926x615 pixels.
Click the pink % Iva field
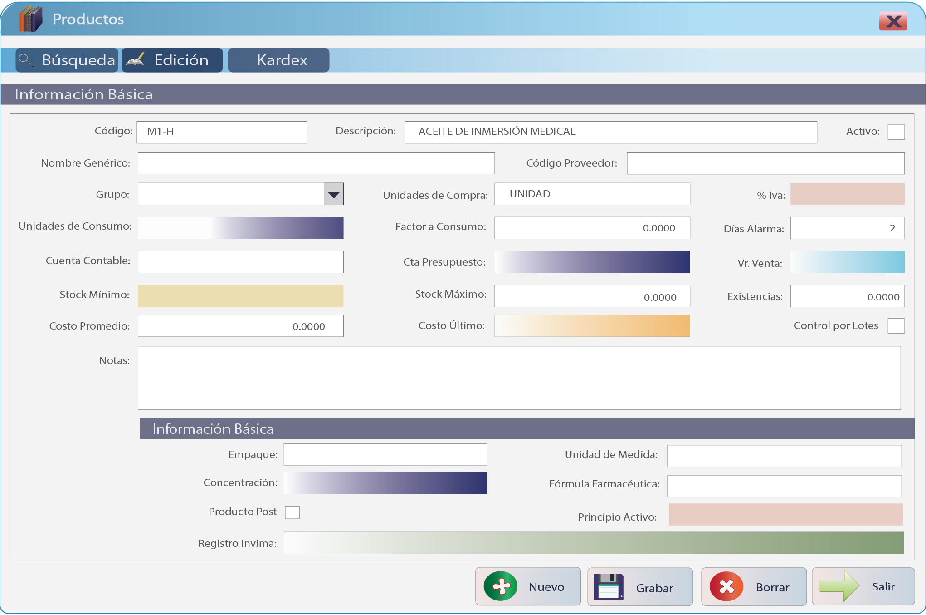[847, 194]
